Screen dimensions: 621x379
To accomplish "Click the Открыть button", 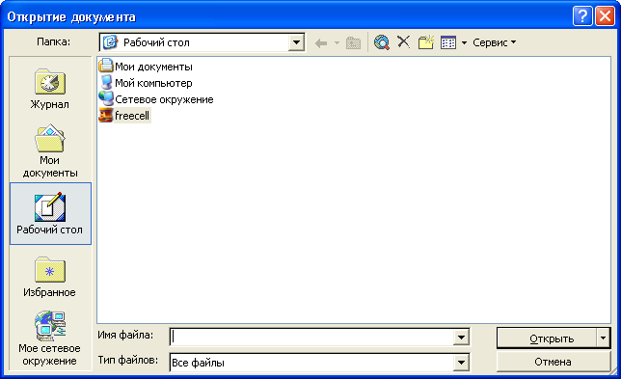I will coord(547,338).
